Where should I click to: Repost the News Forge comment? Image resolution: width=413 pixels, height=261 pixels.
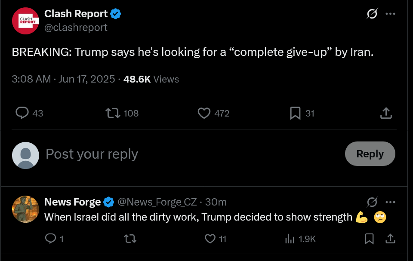(130, 239)
